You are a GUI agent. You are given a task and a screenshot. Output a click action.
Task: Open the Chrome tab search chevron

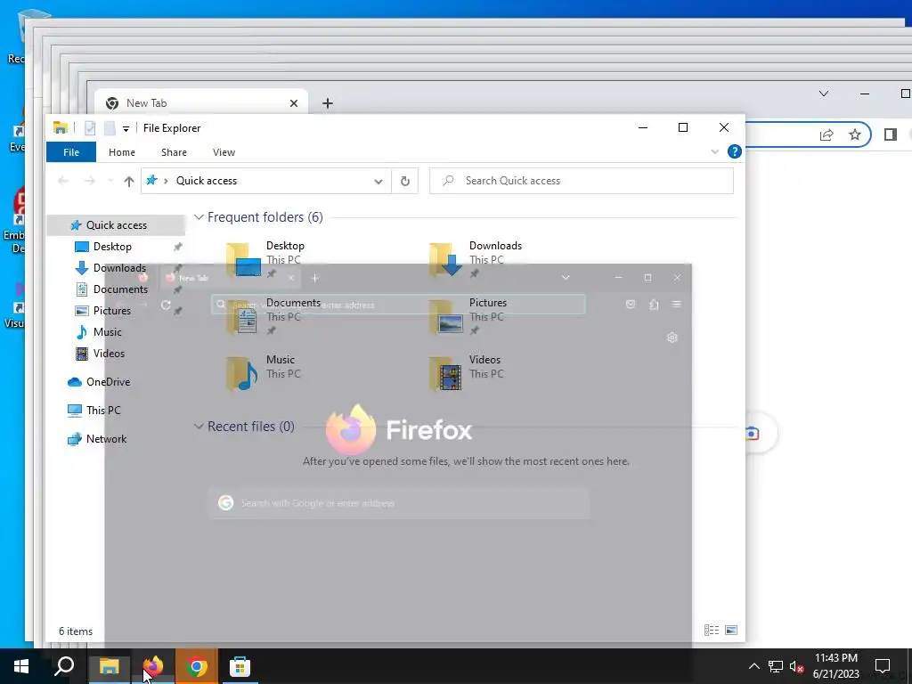[824, 94]
